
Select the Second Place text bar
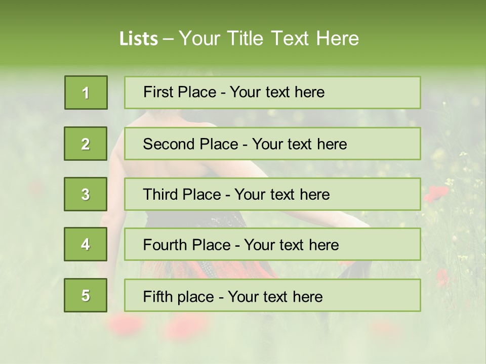(272, 144)
